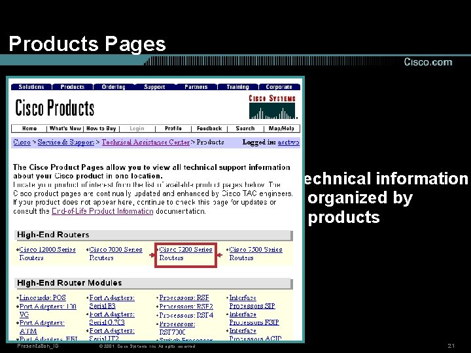Open Cisco 7200 Series Routers link
471x353 pixels.
coord(186,254)
